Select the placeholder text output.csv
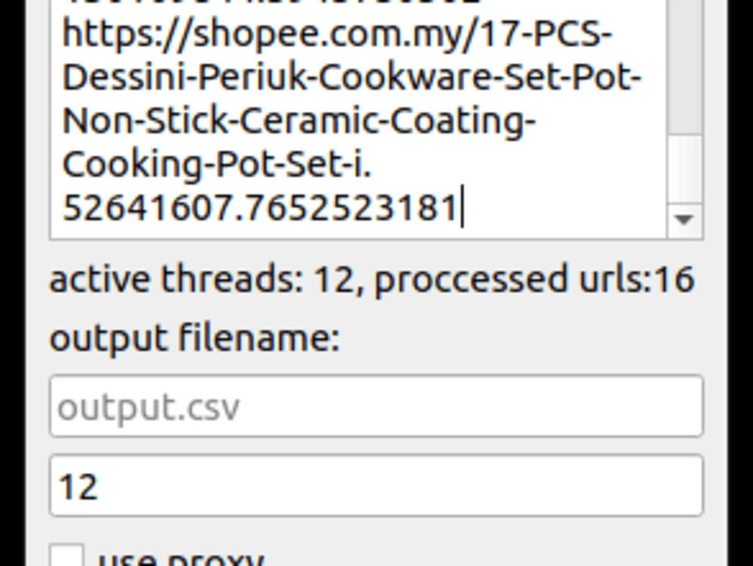The height and width of the screenshot is (566, 753). pyautogui.click(x=151, y=406)
